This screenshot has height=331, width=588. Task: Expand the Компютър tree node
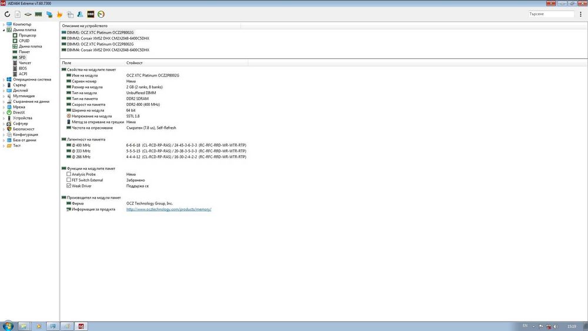4,24
